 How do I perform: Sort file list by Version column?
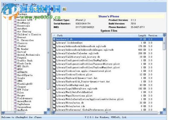pyautogui.click(x=153, y=36)
